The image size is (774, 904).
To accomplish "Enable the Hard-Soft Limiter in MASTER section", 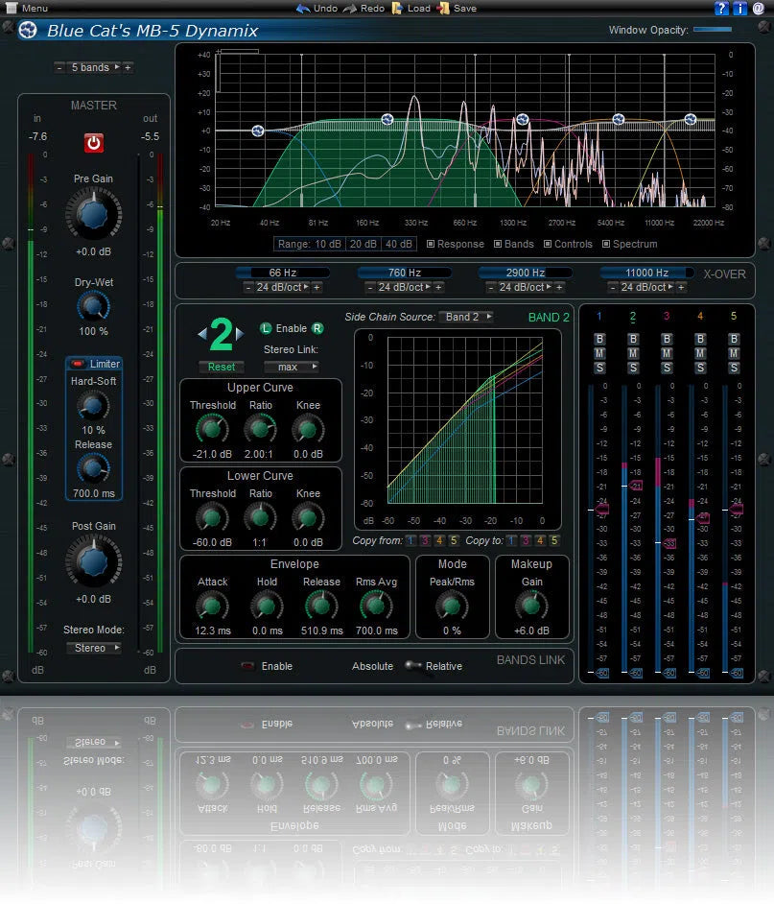I will pyautogui.click(x=79, y=364).
